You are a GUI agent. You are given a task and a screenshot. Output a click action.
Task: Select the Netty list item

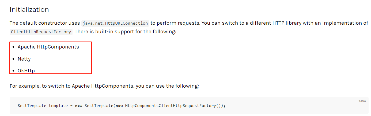point(24,59)
